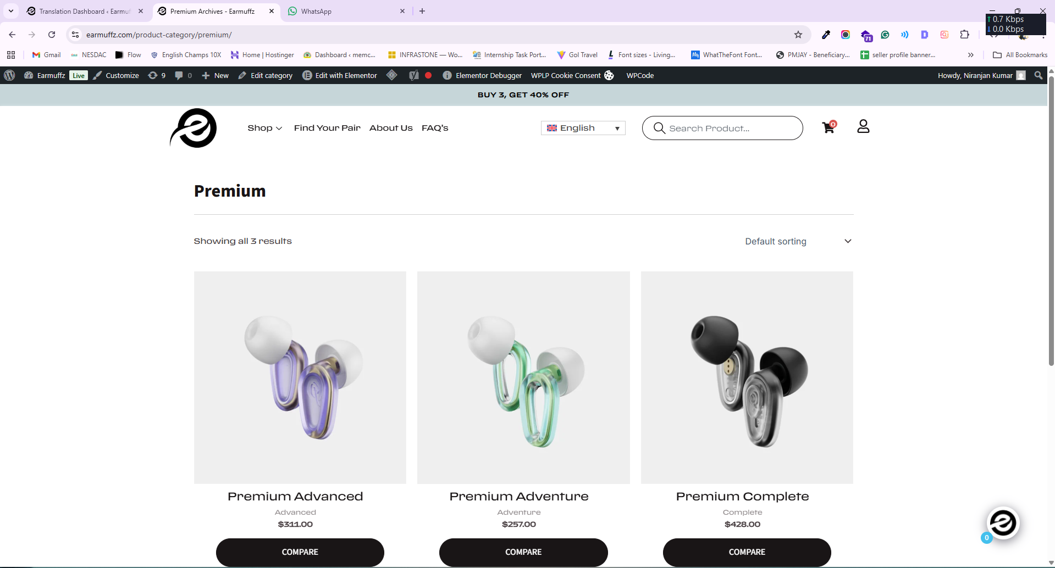Open the shopping cart icon
This screenshot has height=568, width=1055.
pyautogui.click(x=828, y=128)
